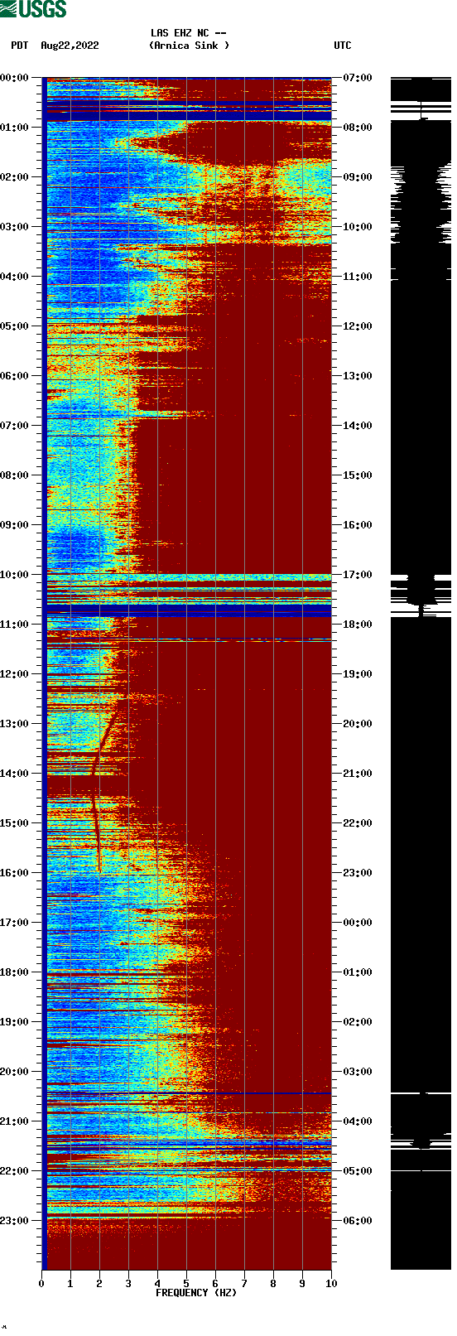Click the 16:00 PDT time tick
Screen dimensions: 457x1336
click(x=15, y=873)
